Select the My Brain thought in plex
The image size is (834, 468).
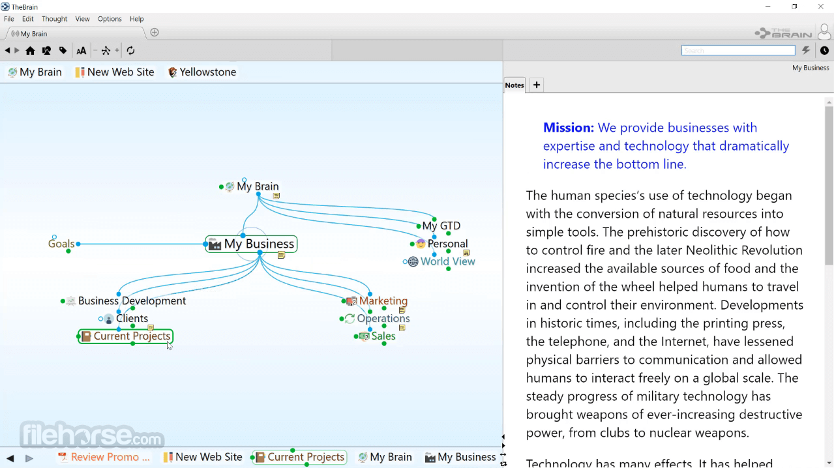pyautogui.click(x=258, y=186)
